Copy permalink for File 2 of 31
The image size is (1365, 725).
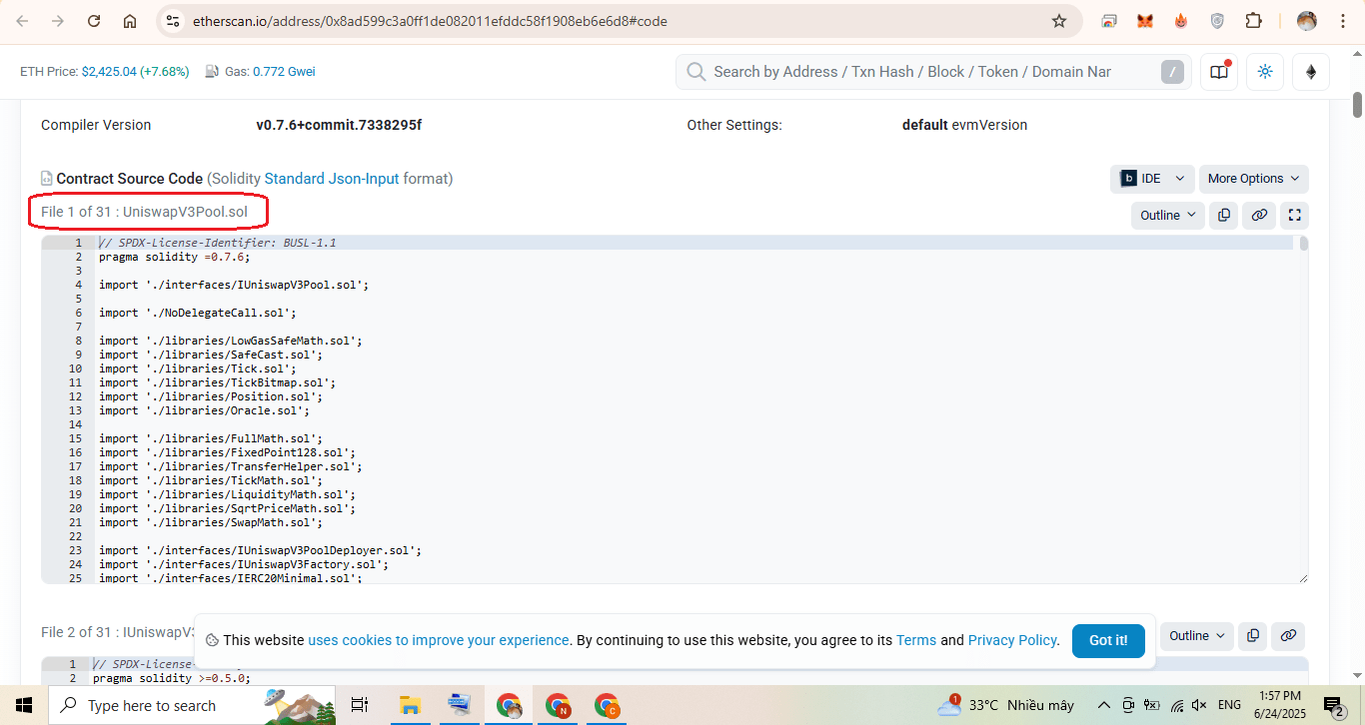click(x=1288, y=635)
